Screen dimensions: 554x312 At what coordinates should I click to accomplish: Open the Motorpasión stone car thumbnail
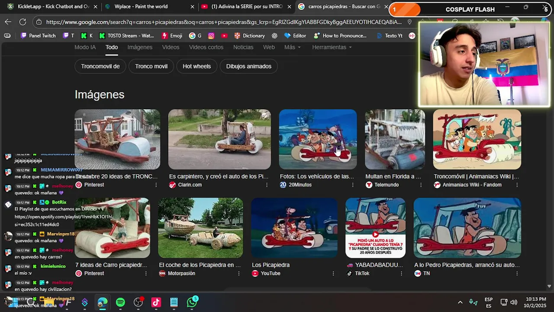coord(200,228)
